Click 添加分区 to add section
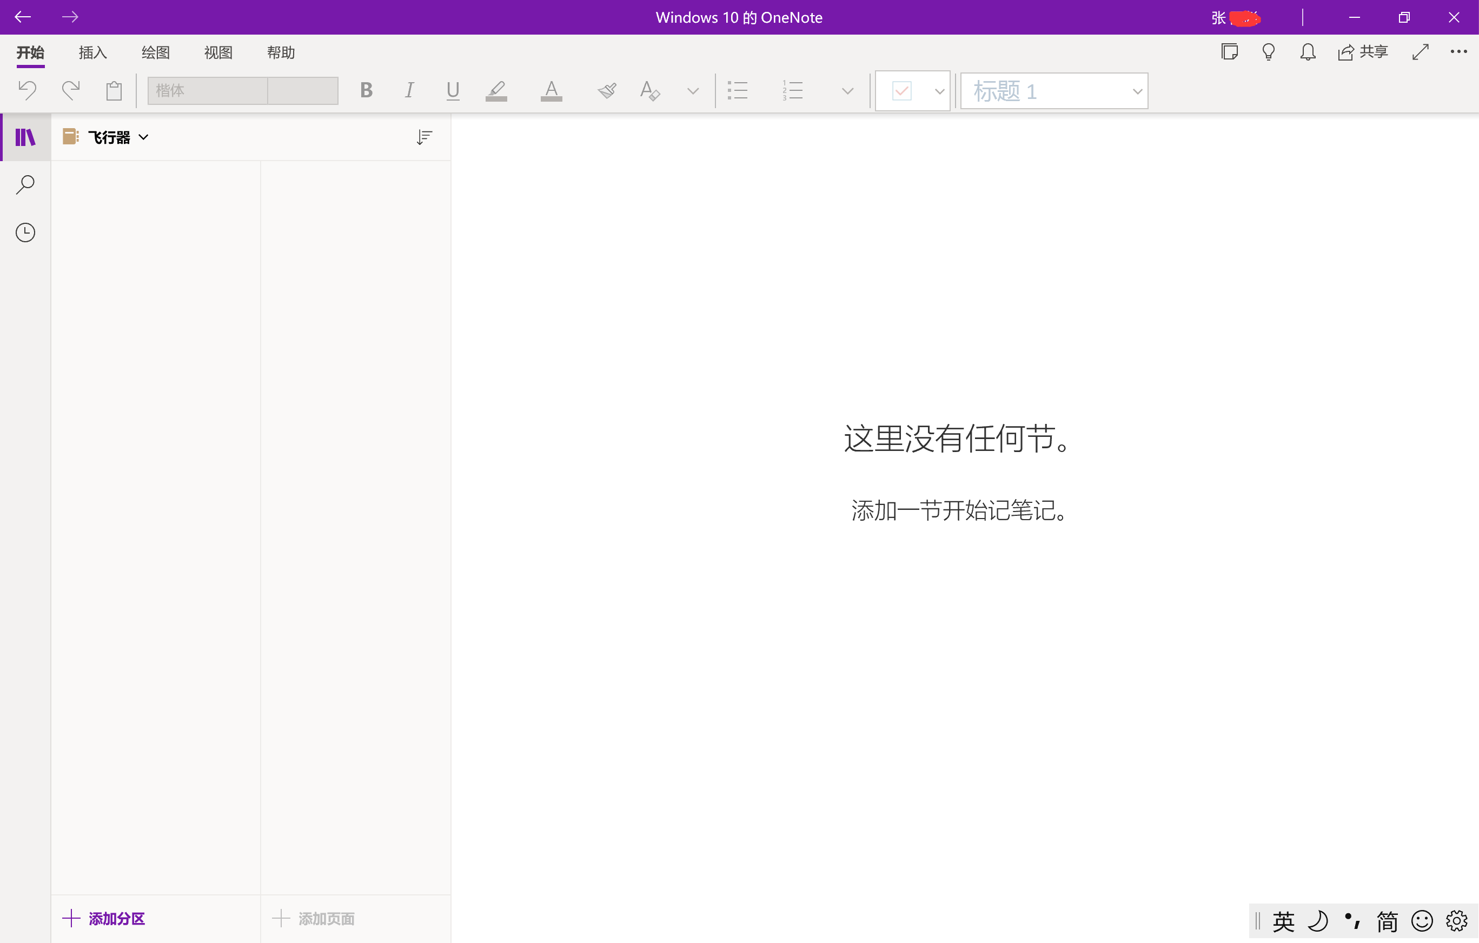The height and width of the screenshot is (943, 1479). [x=104, y=919]
